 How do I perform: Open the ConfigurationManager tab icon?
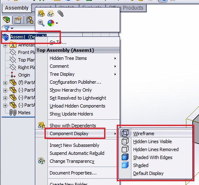click(30, 20)
